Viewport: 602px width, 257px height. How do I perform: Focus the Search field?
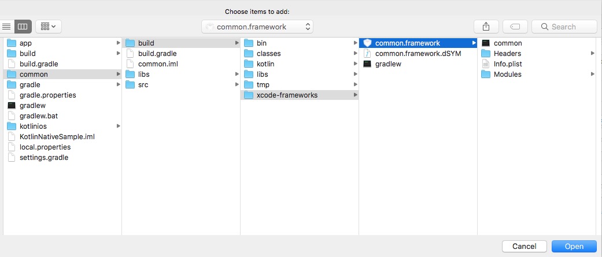pyautogui.click(x=564, y=27)
